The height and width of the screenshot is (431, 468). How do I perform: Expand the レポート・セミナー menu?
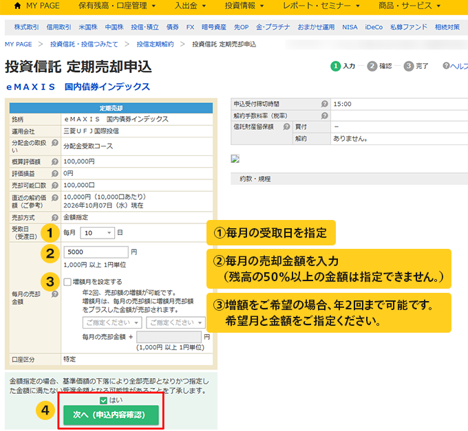pyautogui.click(x=321, y=5)
